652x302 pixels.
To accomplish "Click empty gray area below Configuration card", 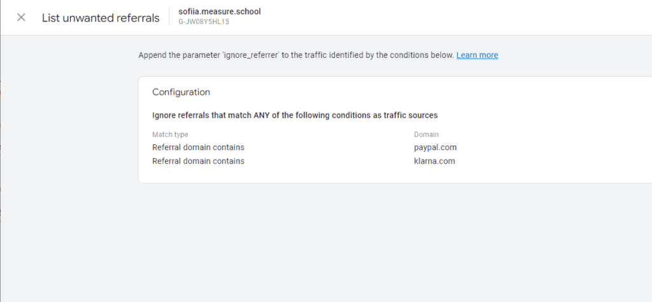I will tap(382, 242).
